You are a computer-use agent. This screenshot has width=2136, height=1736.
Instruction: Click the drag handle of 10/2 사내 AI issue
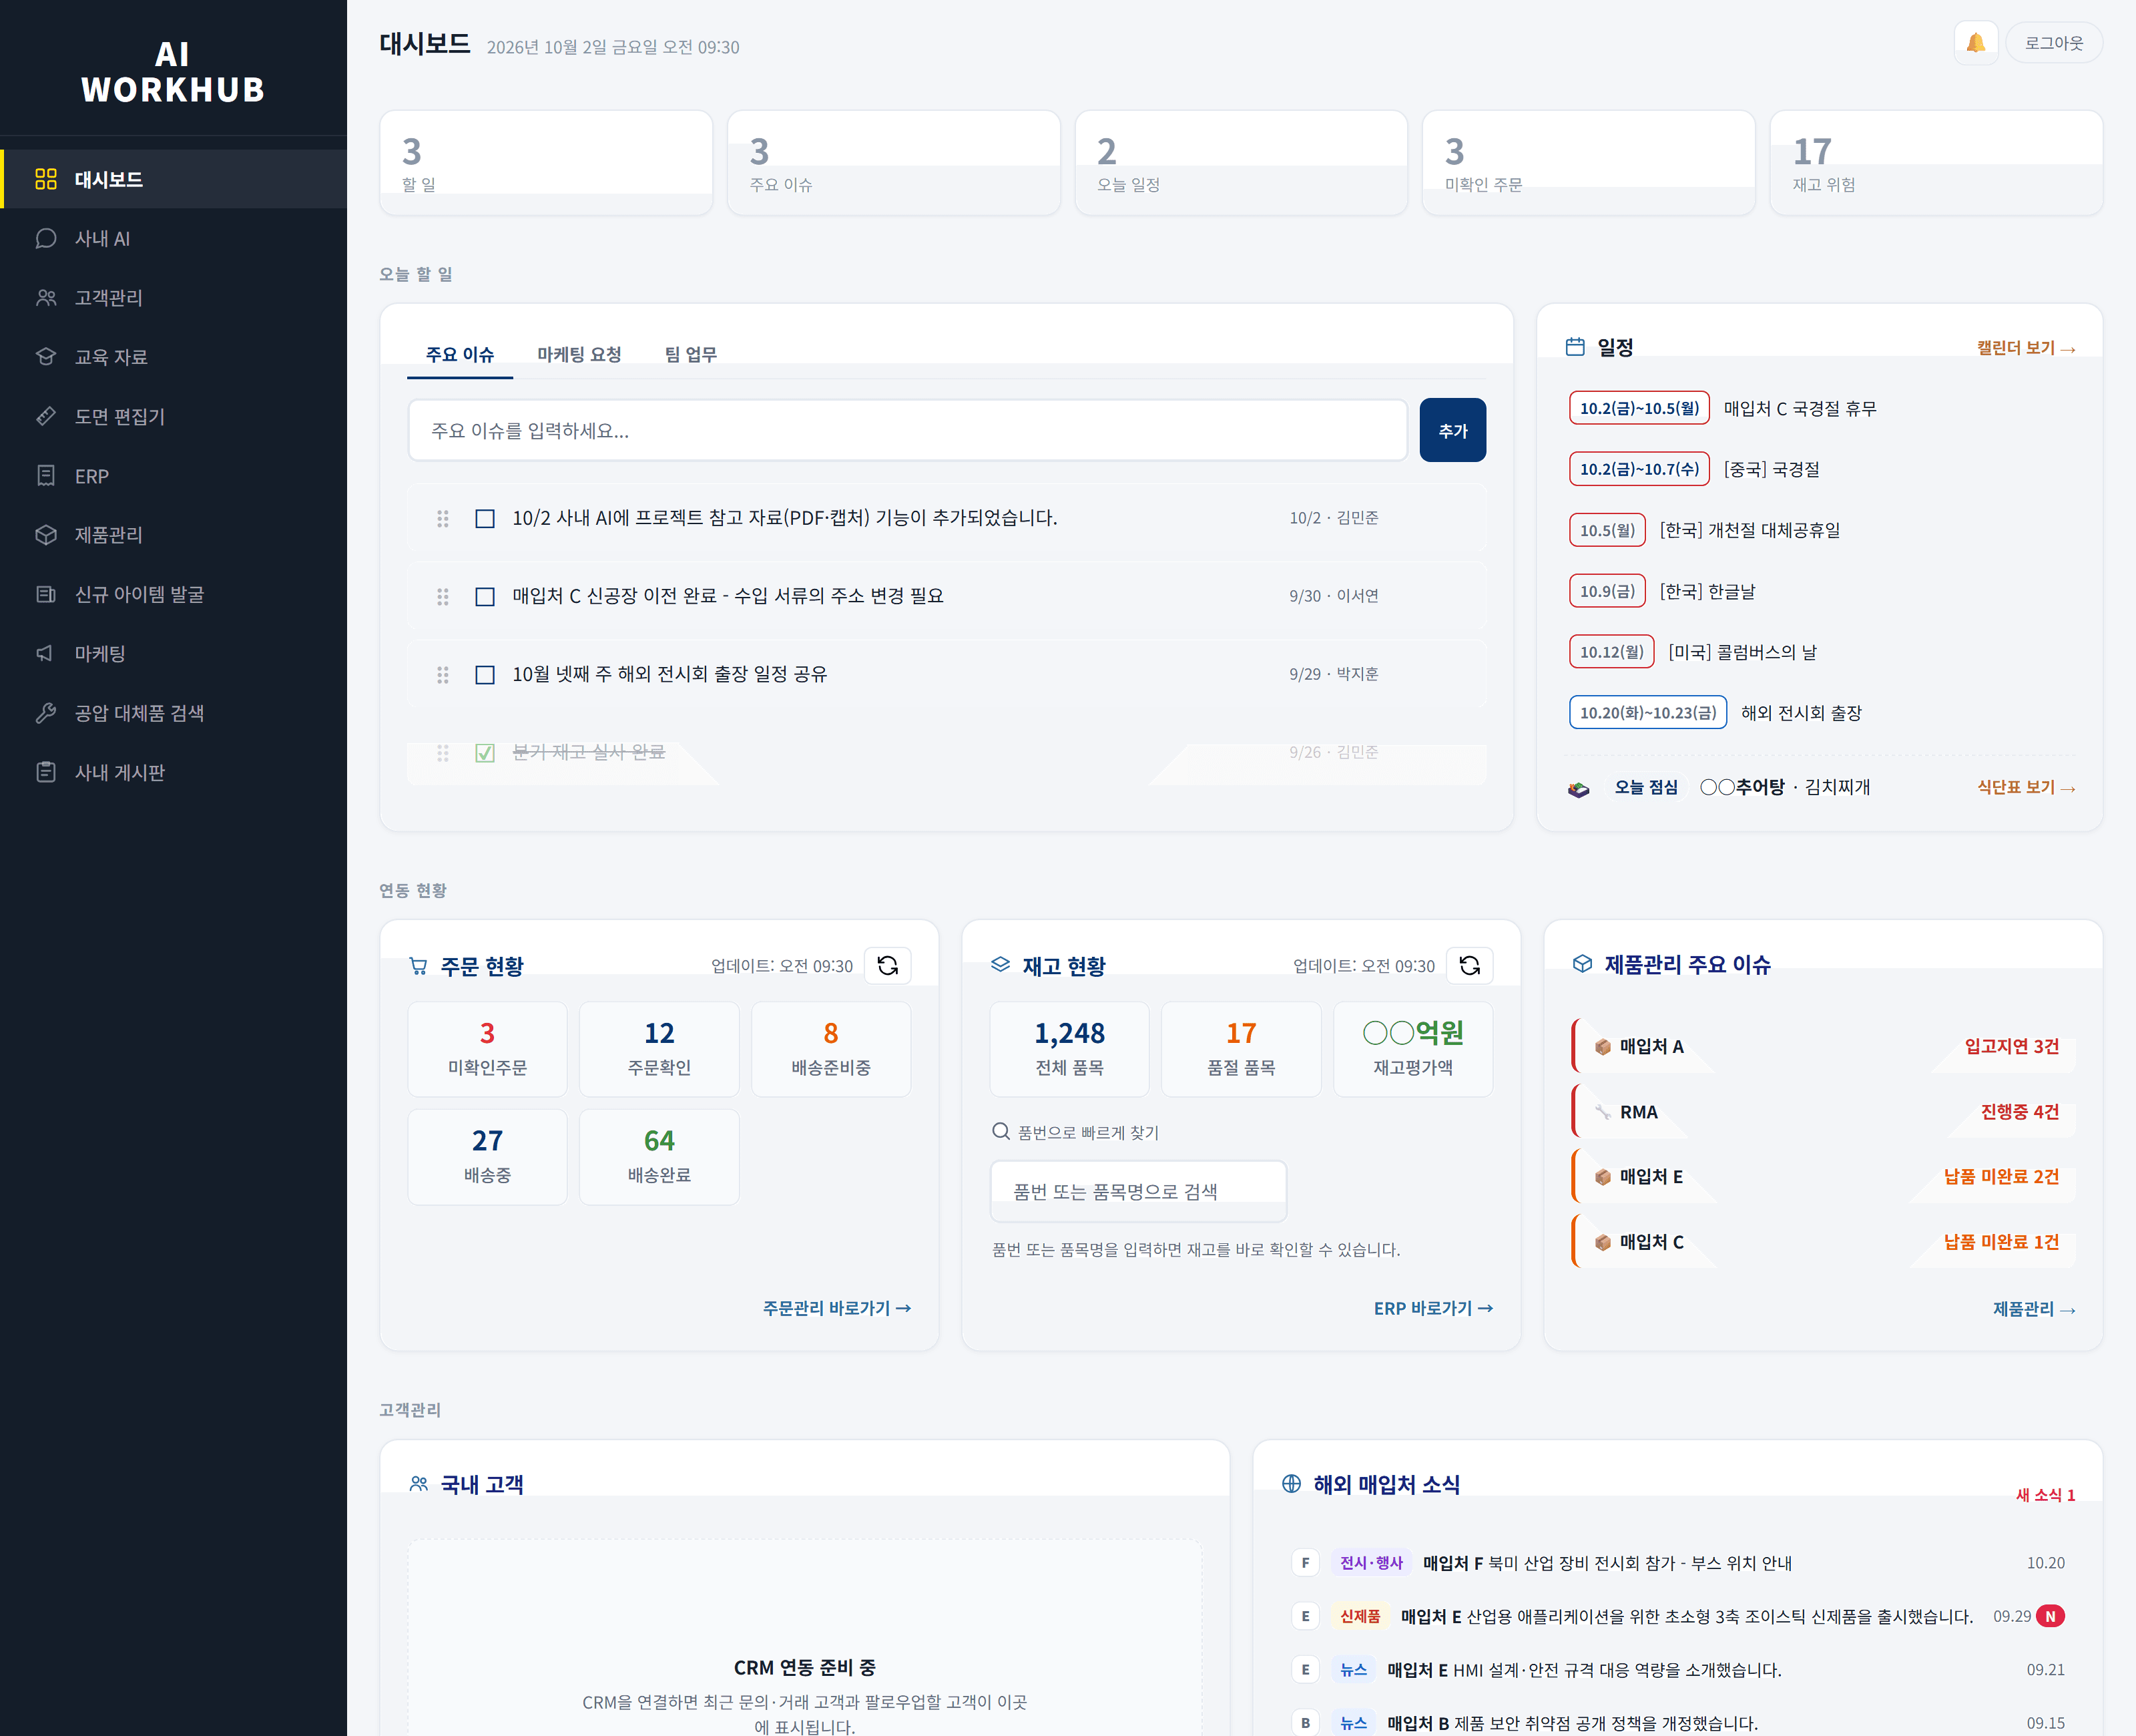tap(443, 518)
